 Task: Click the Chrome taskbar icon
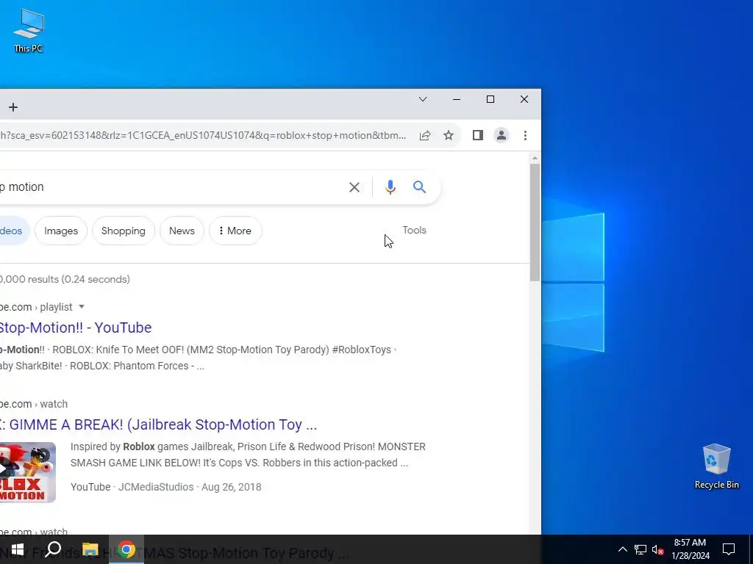tap(126, 549)
